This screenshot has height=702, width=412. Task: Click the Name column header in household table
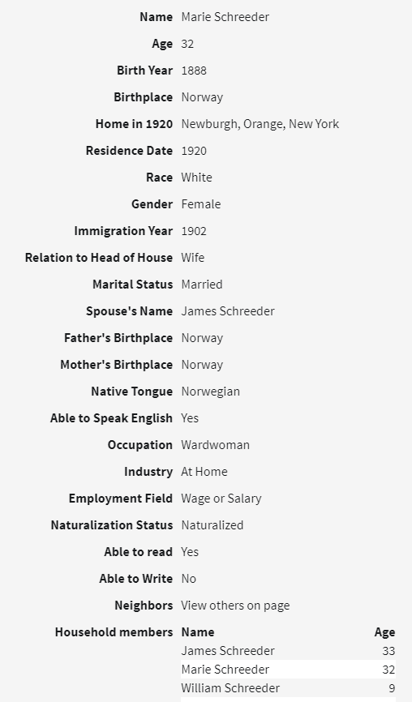(x=198, y=632)
